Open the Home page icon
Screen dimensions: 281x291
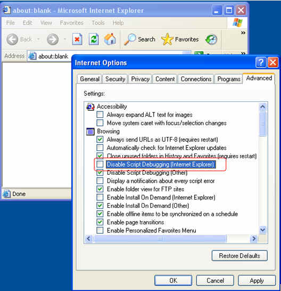(x=110, y=39)
